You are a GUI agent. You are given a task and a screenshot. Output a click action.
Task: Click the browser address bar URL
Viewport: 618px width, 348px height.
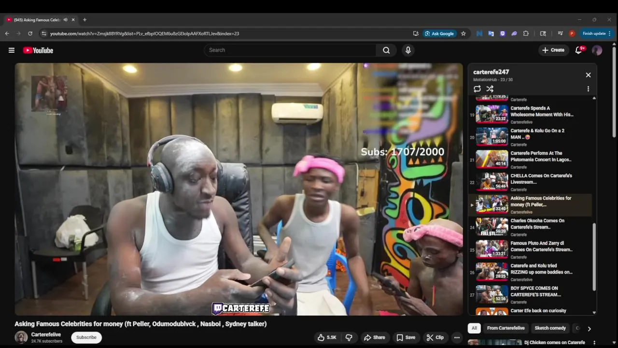click(x=144, y=33)
